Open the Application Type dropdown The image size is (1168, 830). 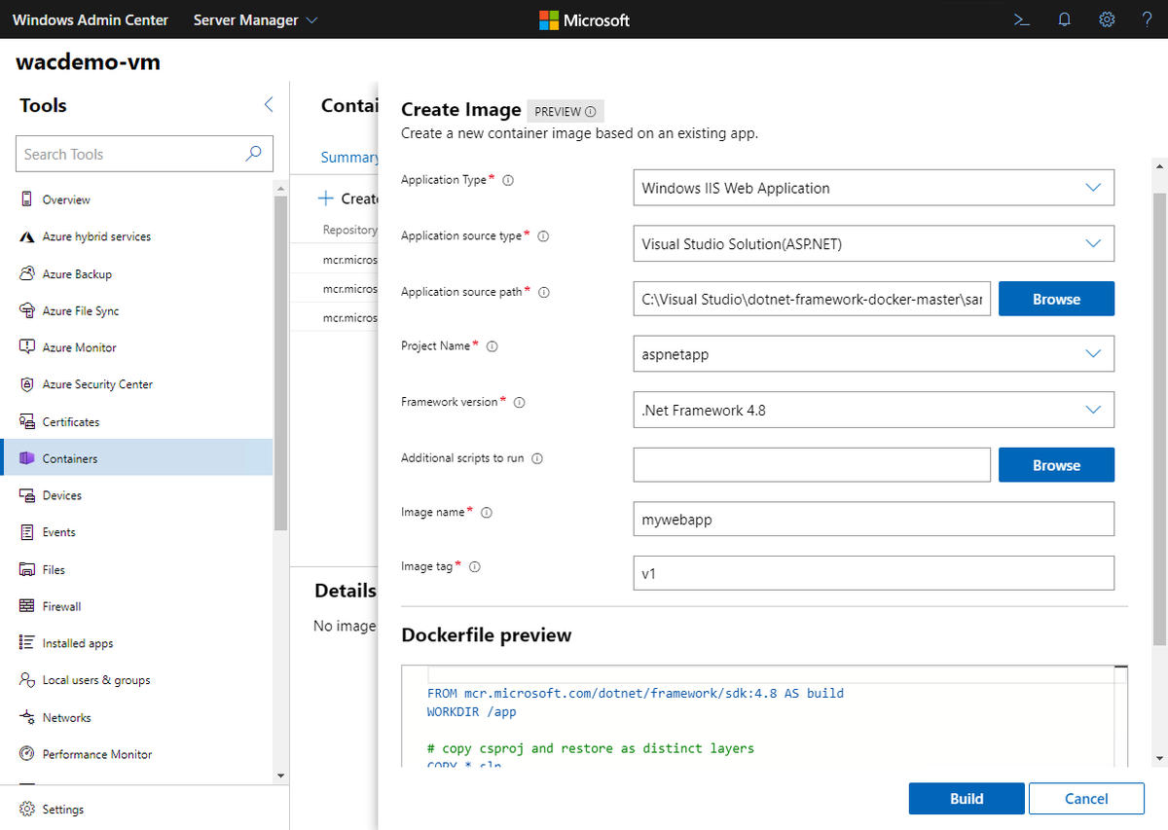point(873,188)
